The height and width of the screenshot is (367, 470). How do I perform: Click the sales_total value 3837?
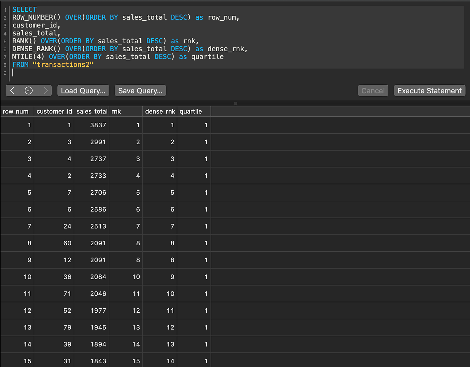[x=98, y=125]
